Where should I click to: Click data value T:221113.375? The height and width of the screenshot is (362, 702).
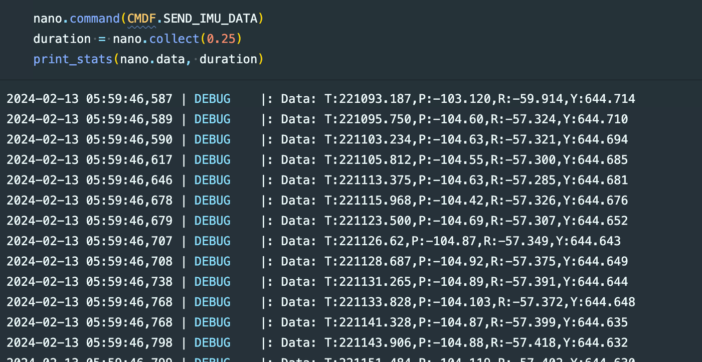pos(368,180)
